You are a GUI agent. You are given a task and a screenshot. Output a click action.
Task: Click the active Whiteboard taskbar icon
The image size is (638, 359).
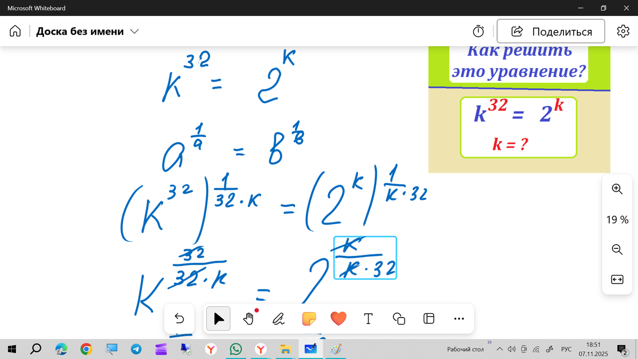pos(310,349)
